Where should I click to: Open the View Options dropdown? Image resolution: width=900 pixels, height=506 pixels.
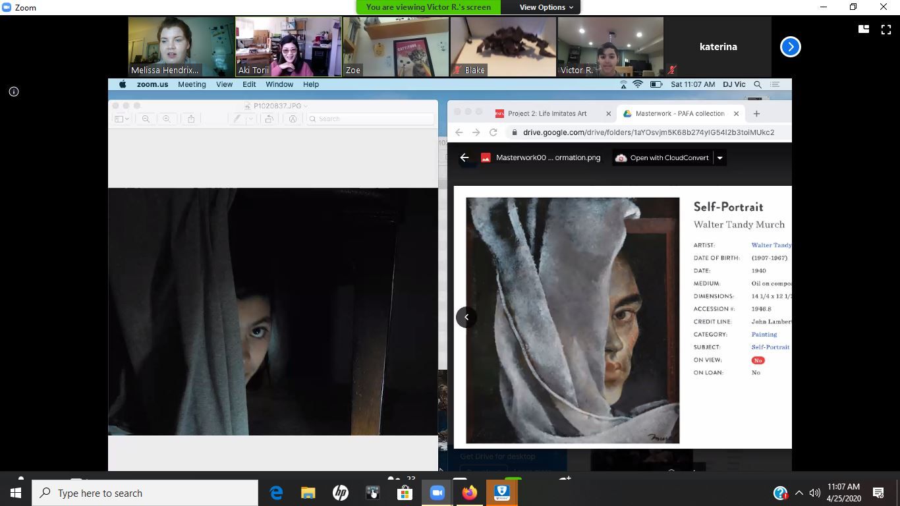tap(546, 7)
